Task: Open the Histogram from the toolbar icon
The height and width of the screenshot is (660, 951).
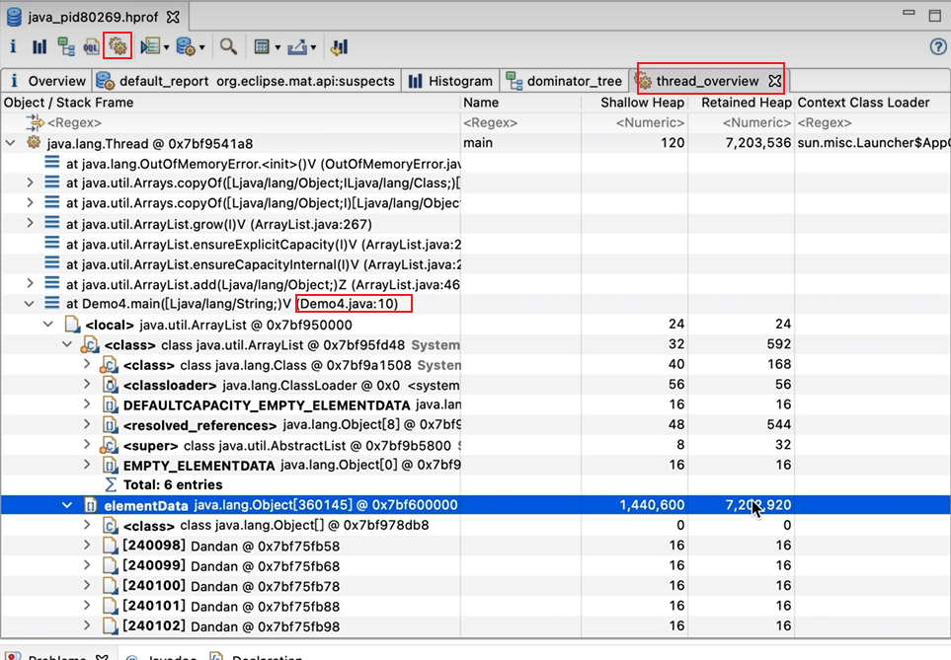Action: [x=40, y=46]
